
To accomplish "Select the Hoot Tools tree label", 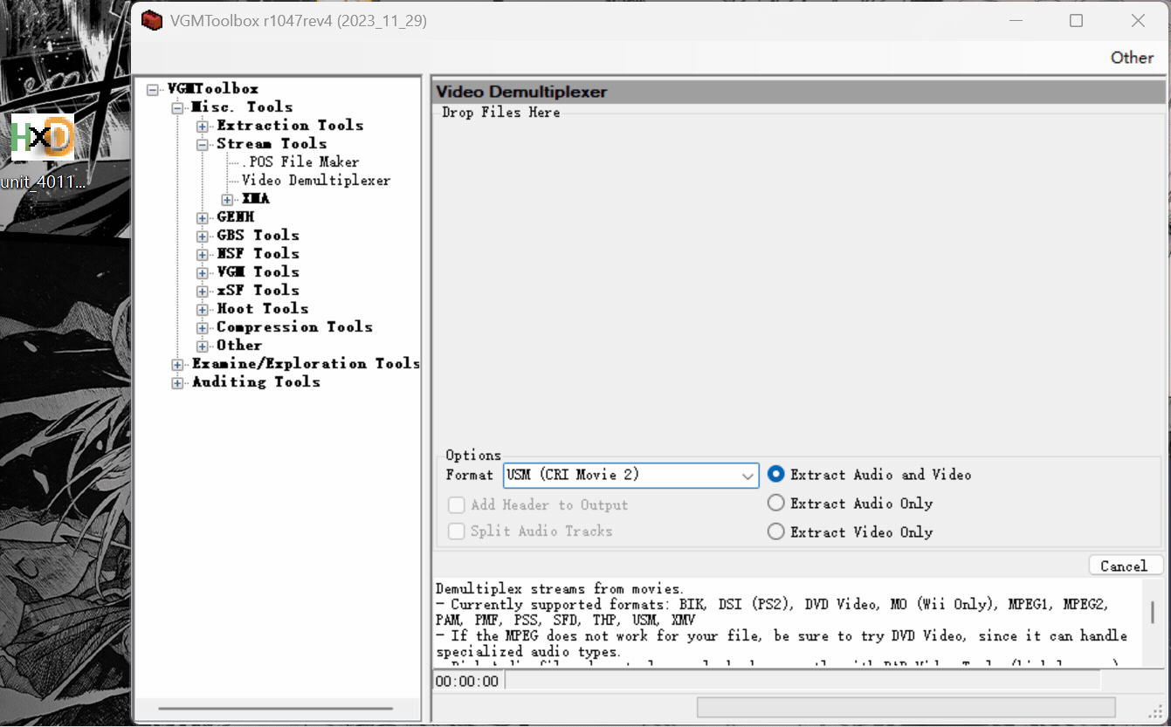I will (x=263, y=309).
